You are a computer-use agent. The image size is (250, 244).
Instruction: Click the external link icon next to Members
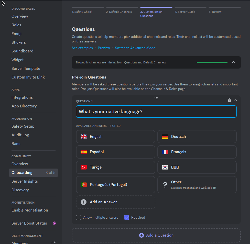tap(53, 242)
